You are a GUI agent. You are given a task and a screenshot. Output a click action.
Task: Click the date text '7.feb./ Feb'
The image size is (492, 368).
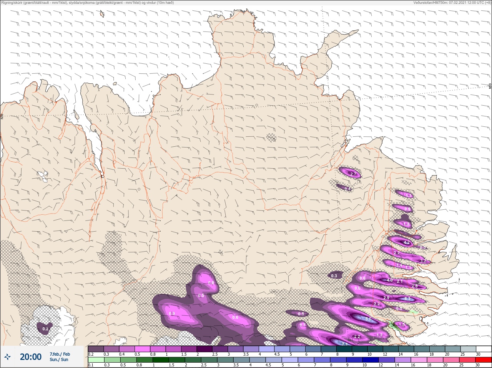click(x=60, y=354)
